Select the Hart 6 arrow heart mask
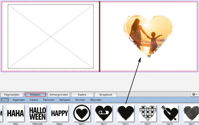This screenshot has height=125, width=199. 170,113
